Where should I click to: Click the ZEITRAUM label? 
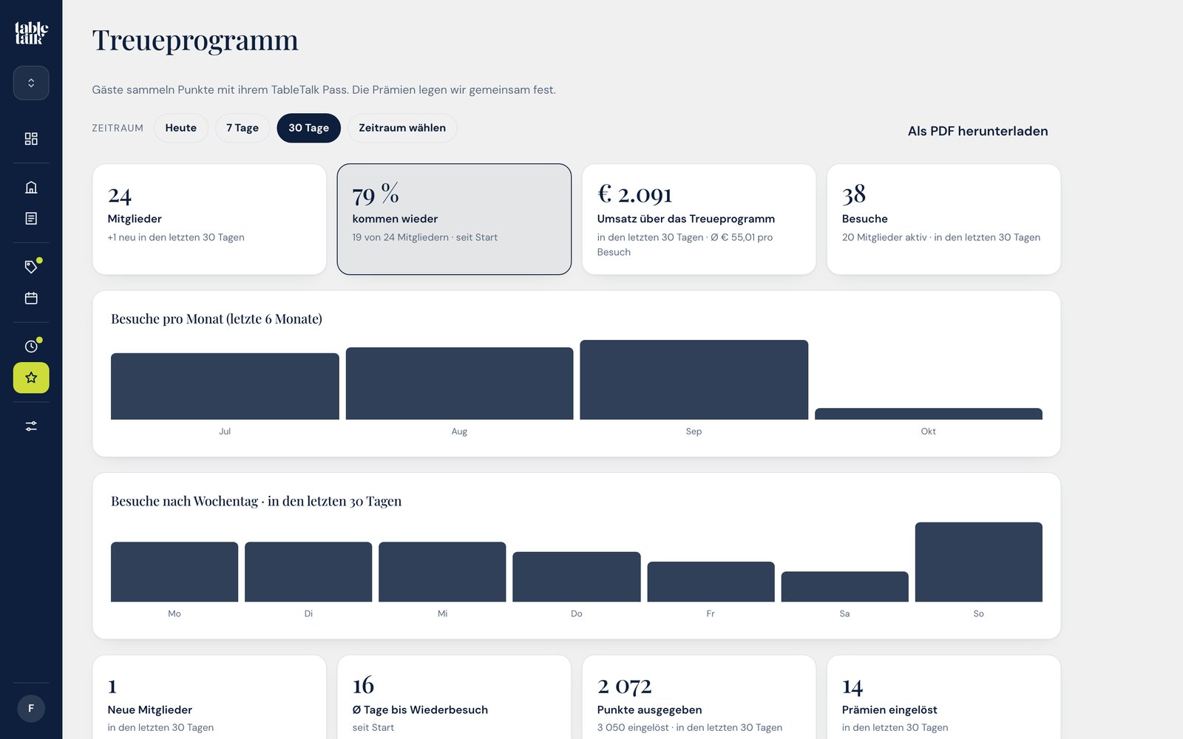coord(118,128)
